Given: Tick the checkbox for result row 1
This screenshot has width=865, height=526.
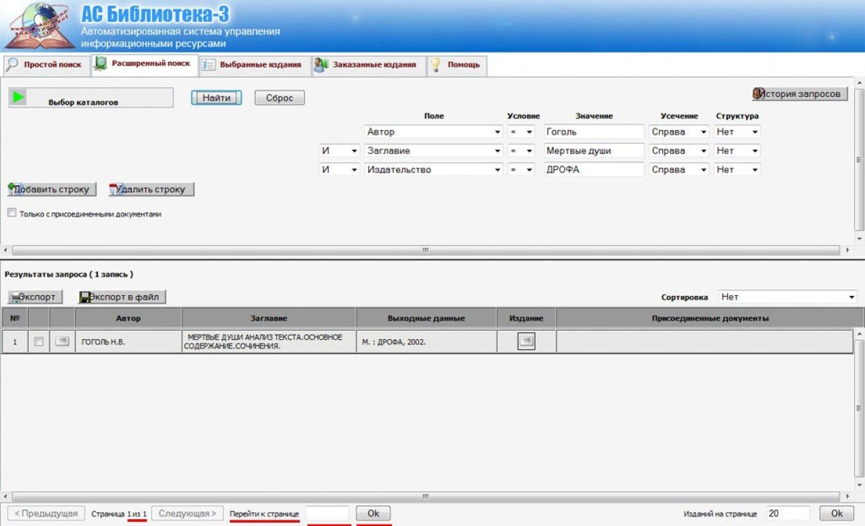Looking at the screenshot, I should 39,341.
